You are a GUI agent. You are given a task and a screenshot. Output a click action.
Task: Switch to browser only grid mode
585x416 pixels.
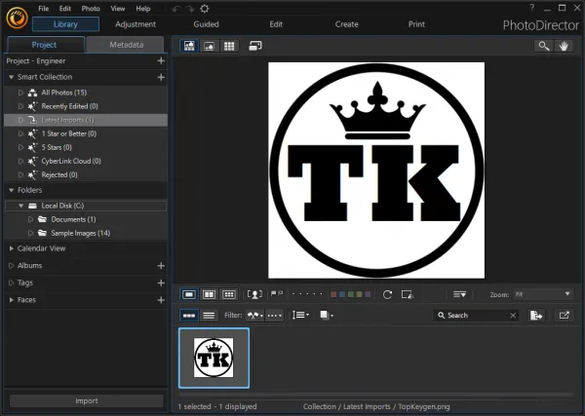tap(229, 46)
